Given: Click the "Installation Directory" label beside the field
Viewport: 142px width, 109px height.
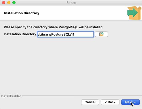Looking at the screenshot, I should point(20,34).
